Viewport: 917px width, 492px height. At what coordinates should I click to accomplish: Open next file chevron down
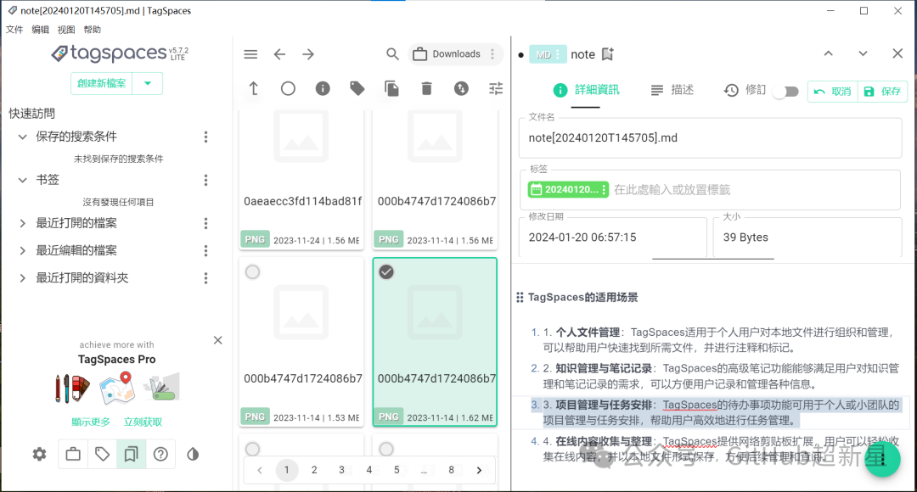pos(863,53)
